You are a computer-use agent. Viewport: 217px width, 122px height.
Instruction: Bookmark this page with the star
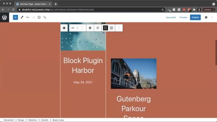162,10
